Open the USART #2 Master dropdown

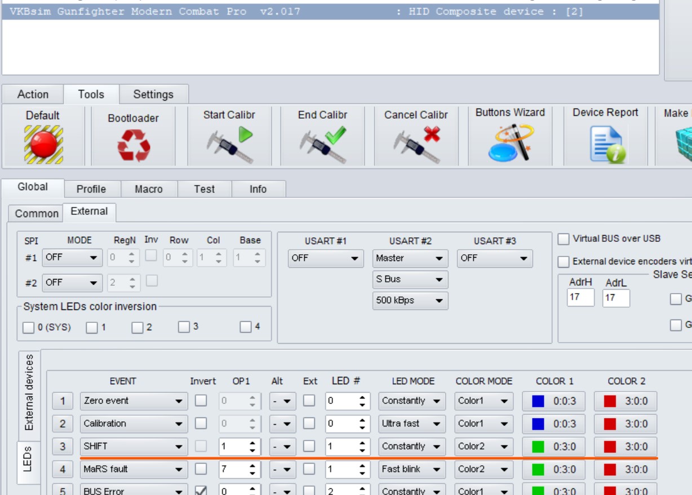tap(410, 258)
